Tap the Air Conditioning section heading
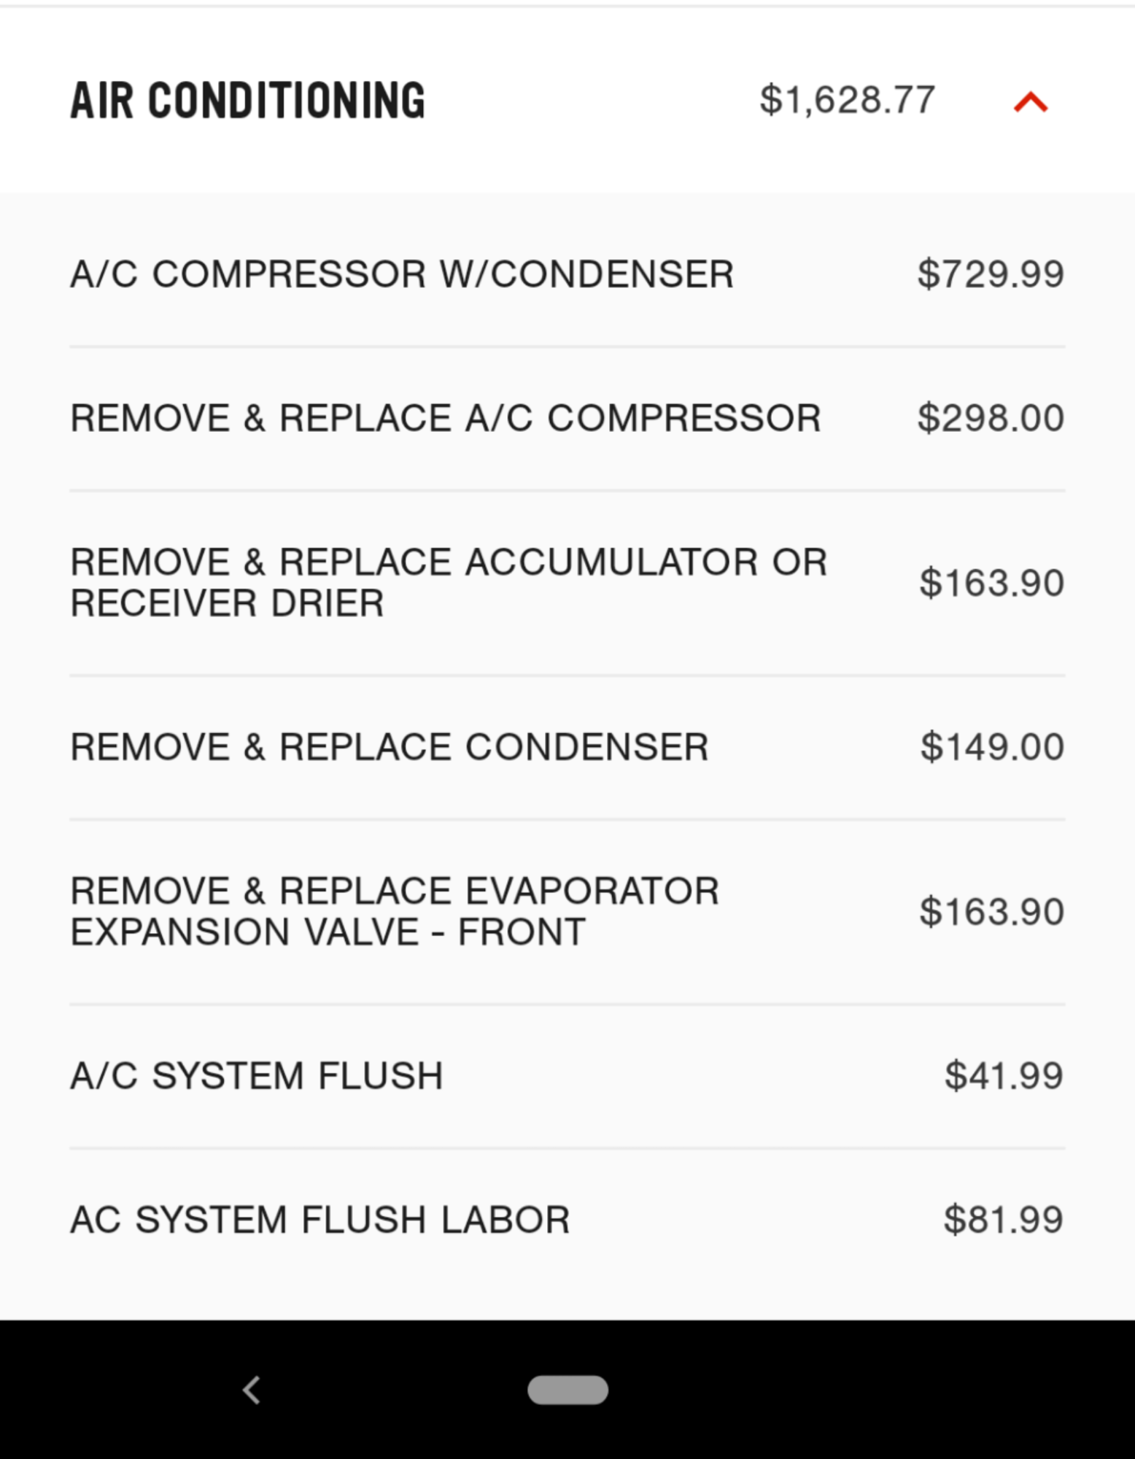Image resolution: width=1135 pixels, height=1459 pixels. (x=247, y=101)
